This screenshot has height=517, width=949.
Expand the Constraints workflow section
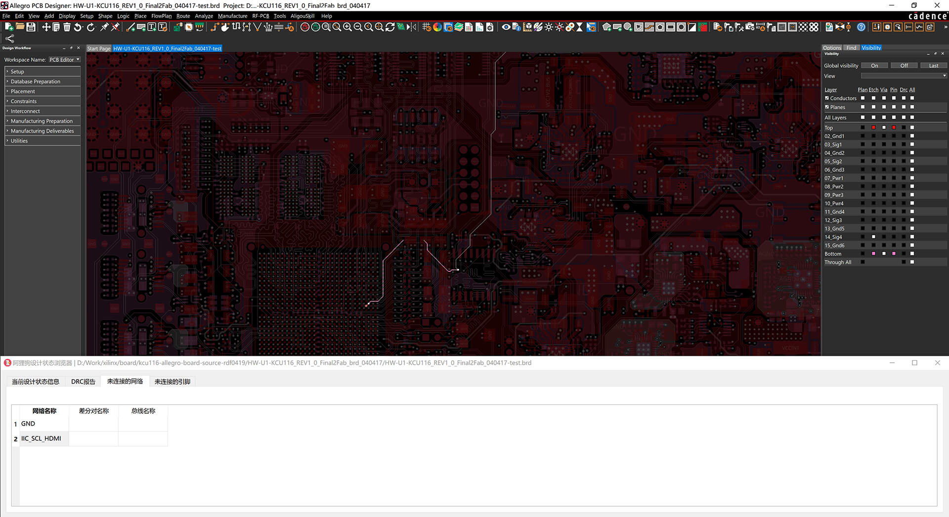pos(43,101)
